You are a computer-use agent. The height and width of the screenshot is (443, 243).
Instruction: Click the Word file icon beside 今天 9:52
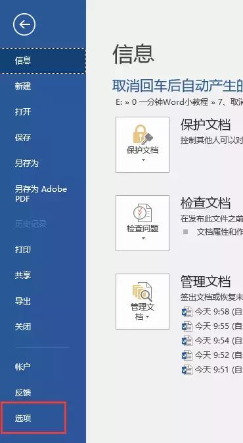click(x=187, y=355)
